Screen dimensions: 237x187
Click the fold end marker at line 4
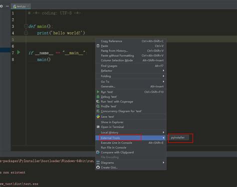click(26, 33)
